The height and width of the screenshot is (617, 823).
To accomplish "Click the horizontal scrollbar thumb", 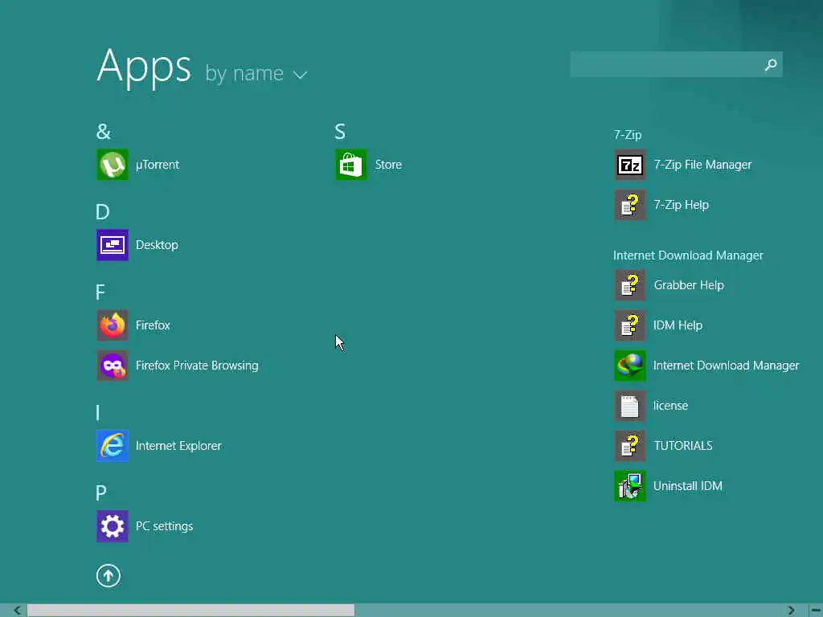I will tap(191, 611).
